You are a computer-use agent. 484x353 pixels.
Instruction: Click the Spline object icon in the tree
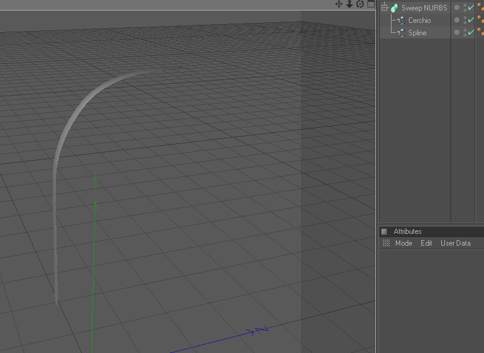pyautogui.click(x=401, y=33)
